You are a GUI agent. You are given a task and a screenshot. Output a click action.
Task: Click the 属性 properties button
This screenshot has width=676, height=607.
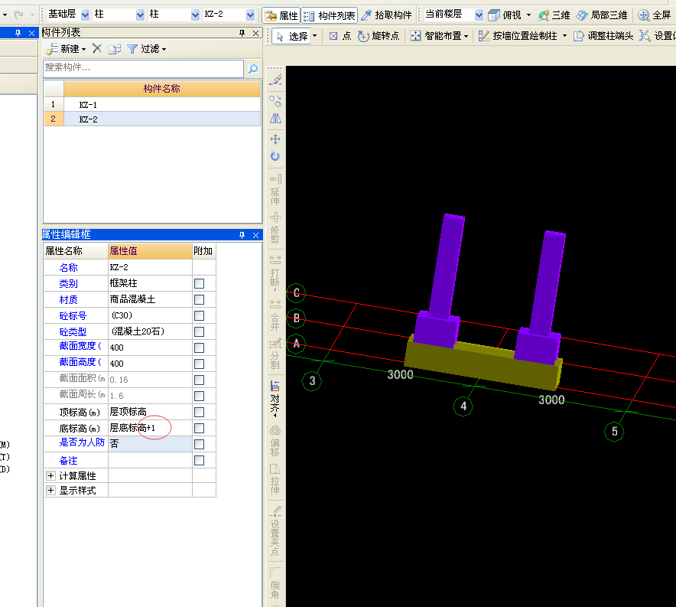(281, 15)
